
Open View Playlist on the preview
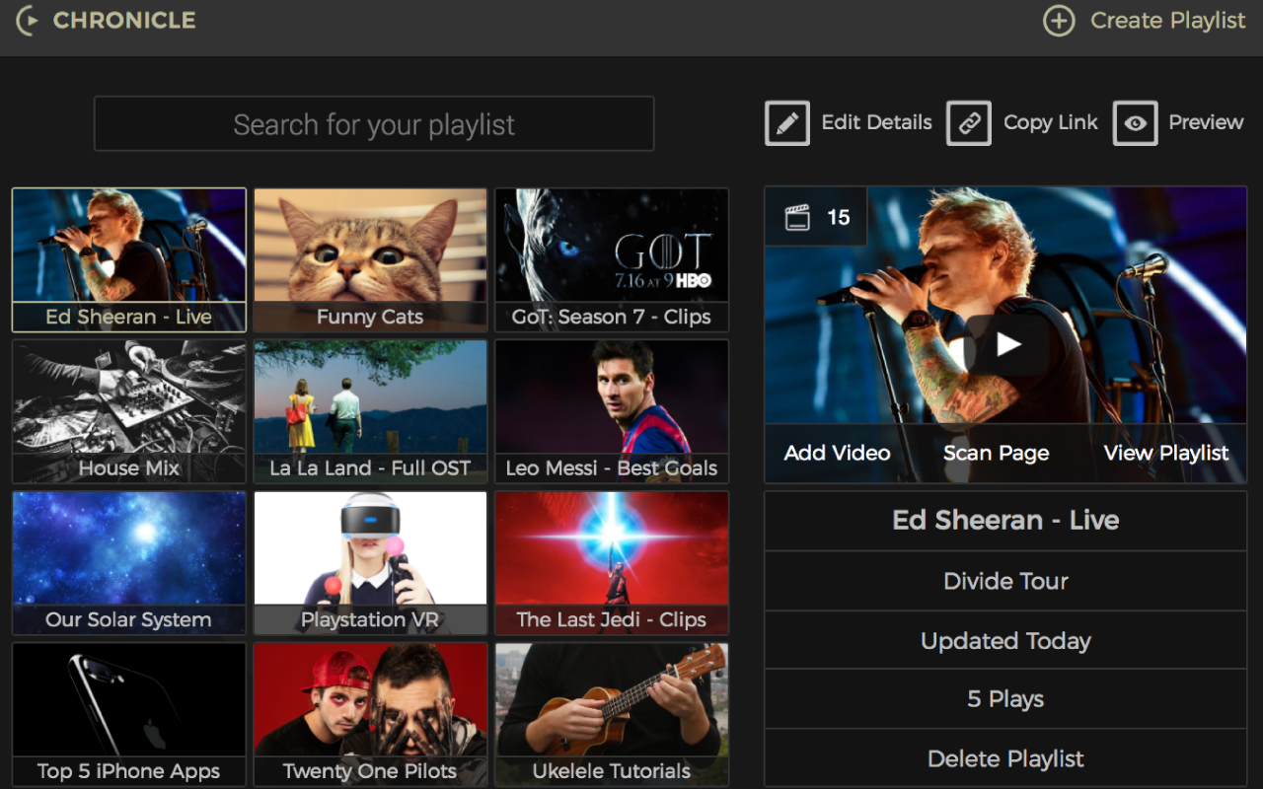(1166, 453)
